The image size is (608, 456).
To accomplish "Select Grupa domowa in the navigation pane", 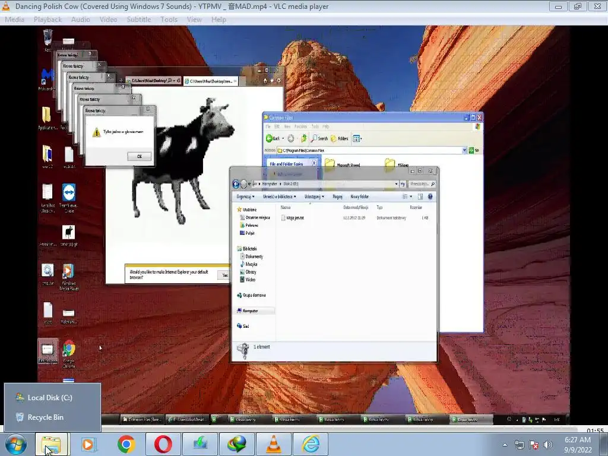I will tap(251, 295).
